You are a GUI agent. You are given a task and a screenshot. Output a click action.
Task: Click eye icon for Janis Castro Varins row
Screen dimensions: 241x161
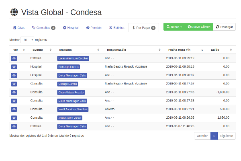tap(14, 118)
